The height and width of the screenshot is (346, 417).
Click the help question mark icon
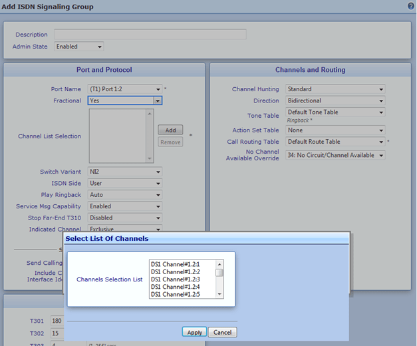[x=410, y=6]
